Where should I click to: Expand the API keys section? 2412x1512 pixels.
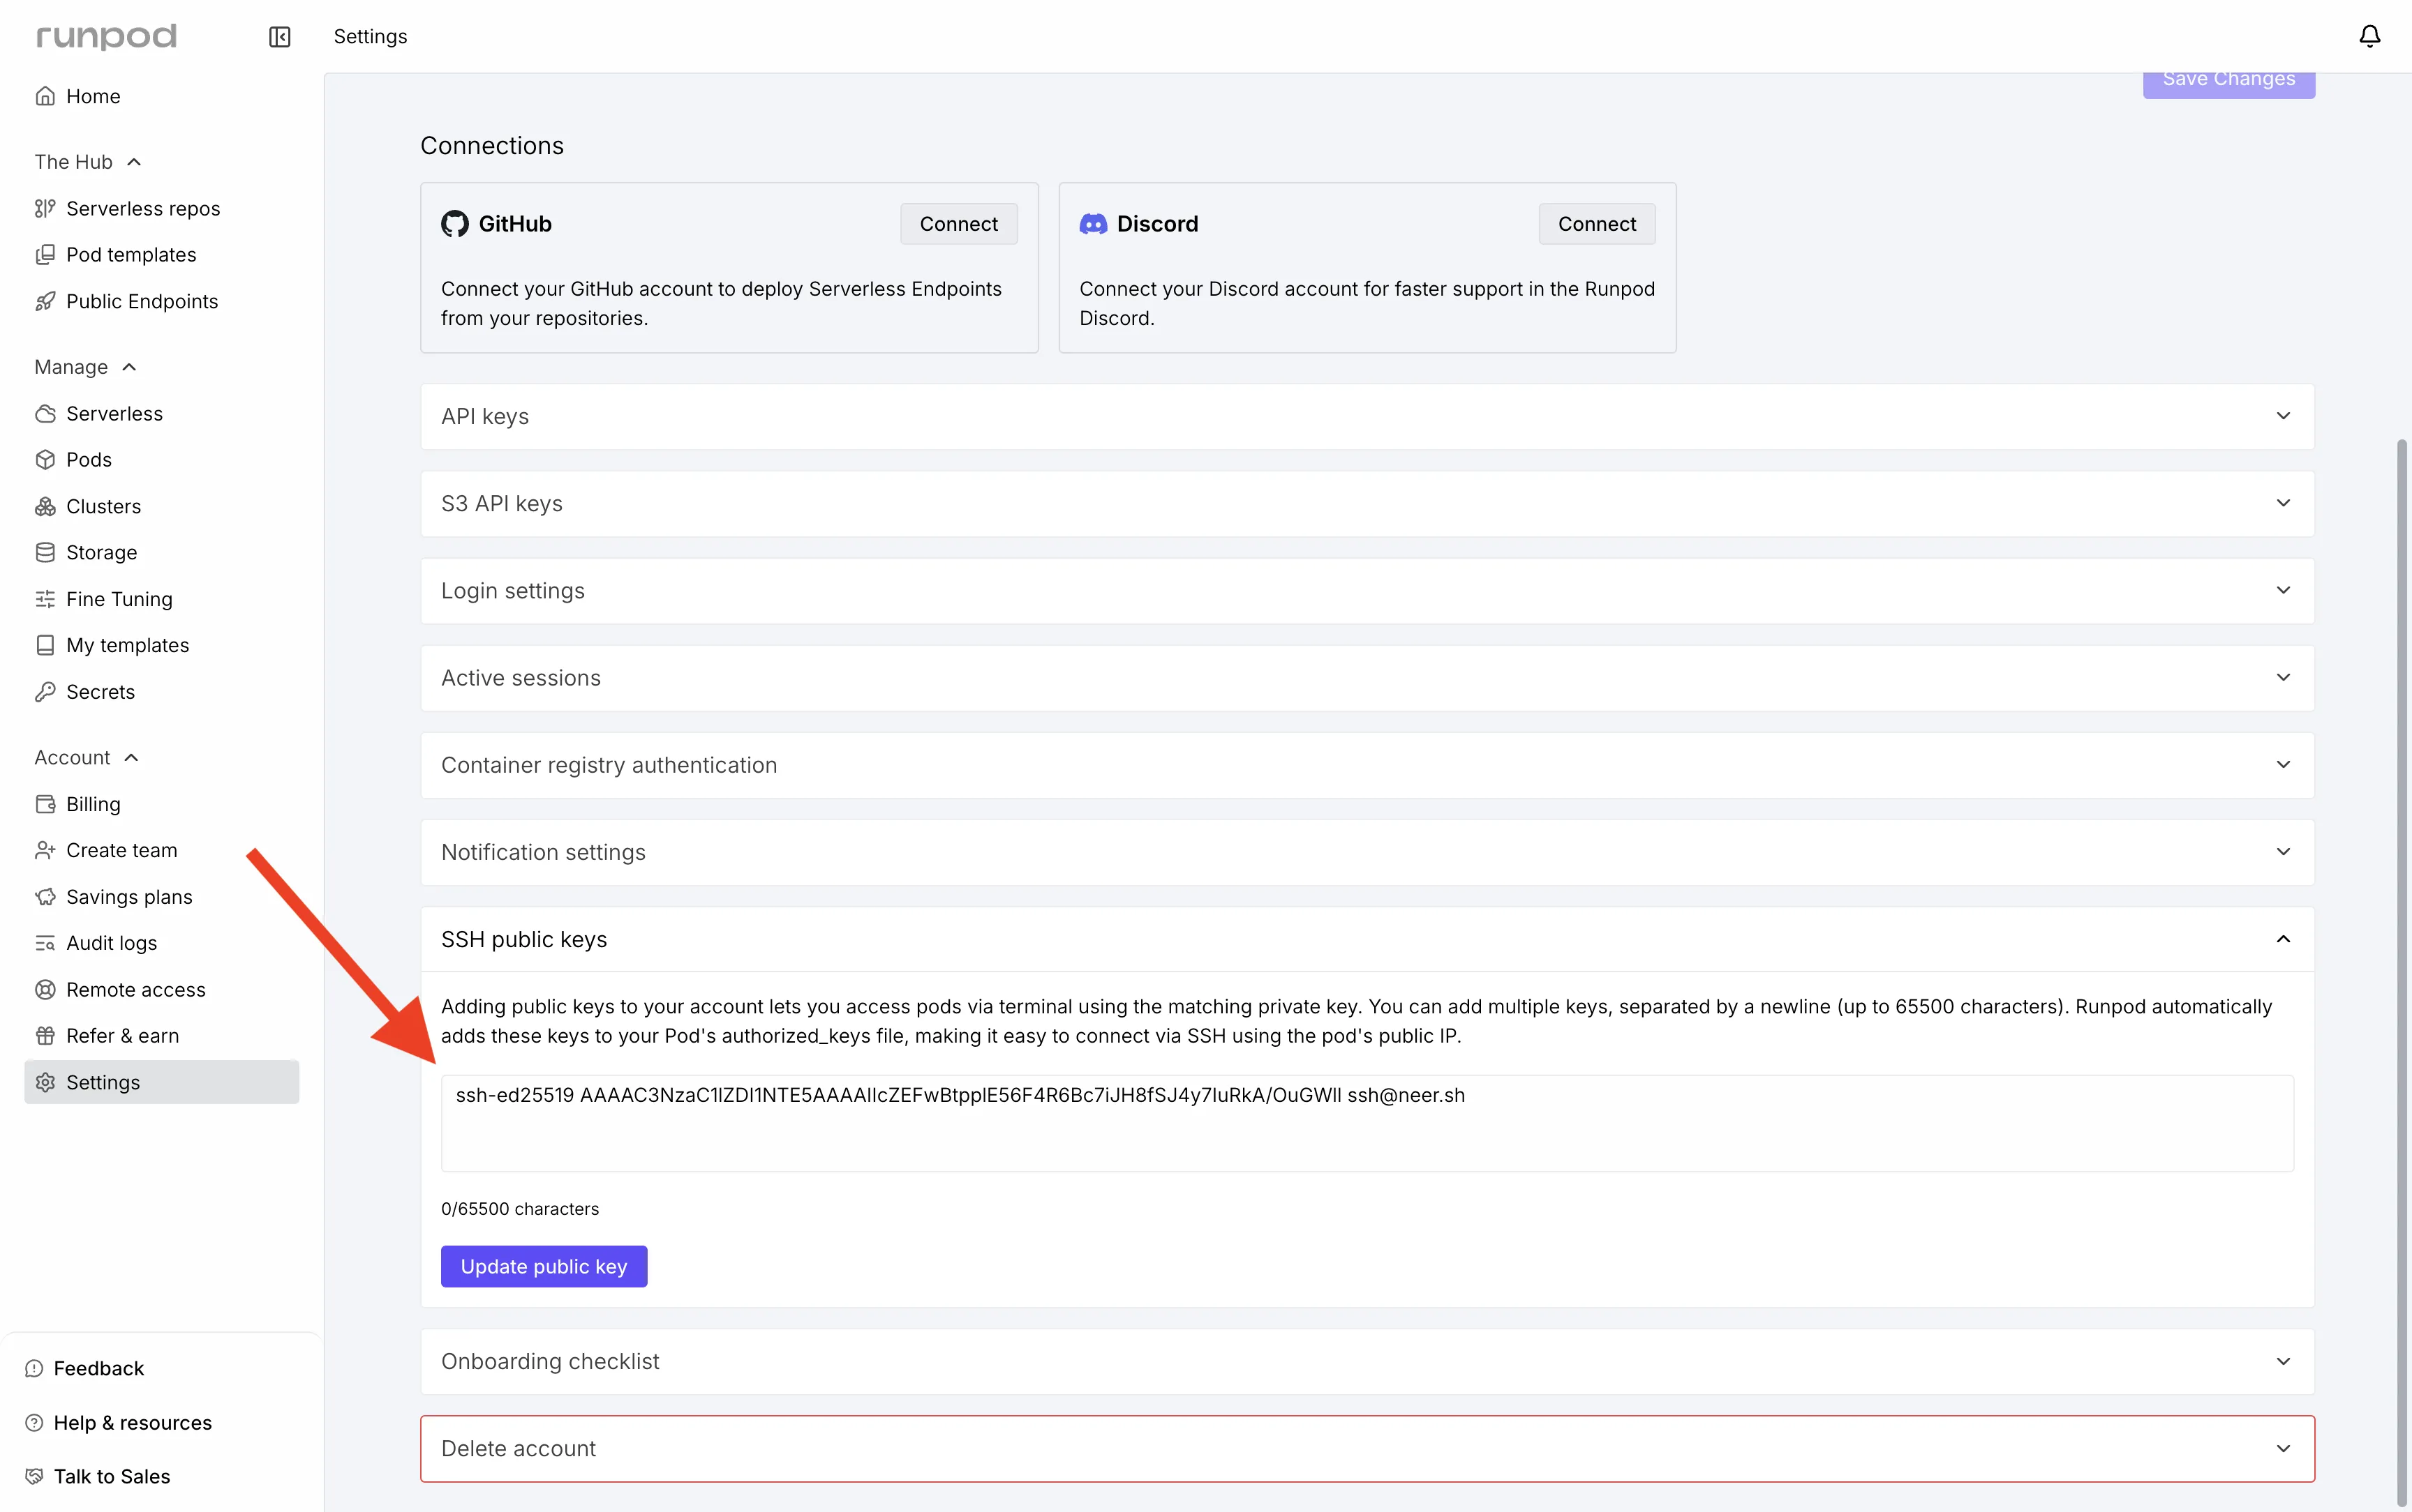pos(1367,416)
